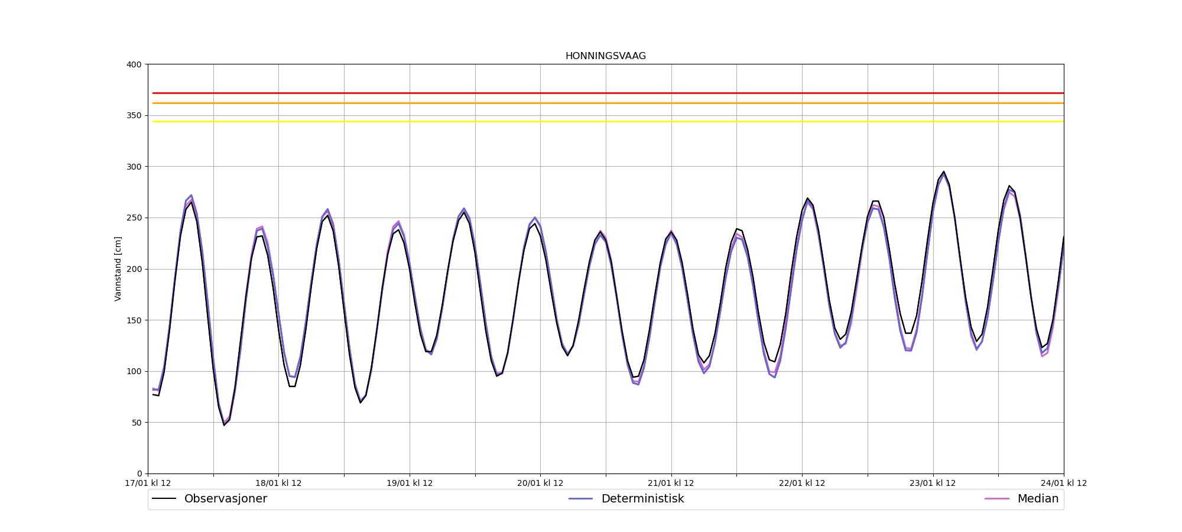
Task: Click the 400 value on the y-axis
Action: coord(135,64)
